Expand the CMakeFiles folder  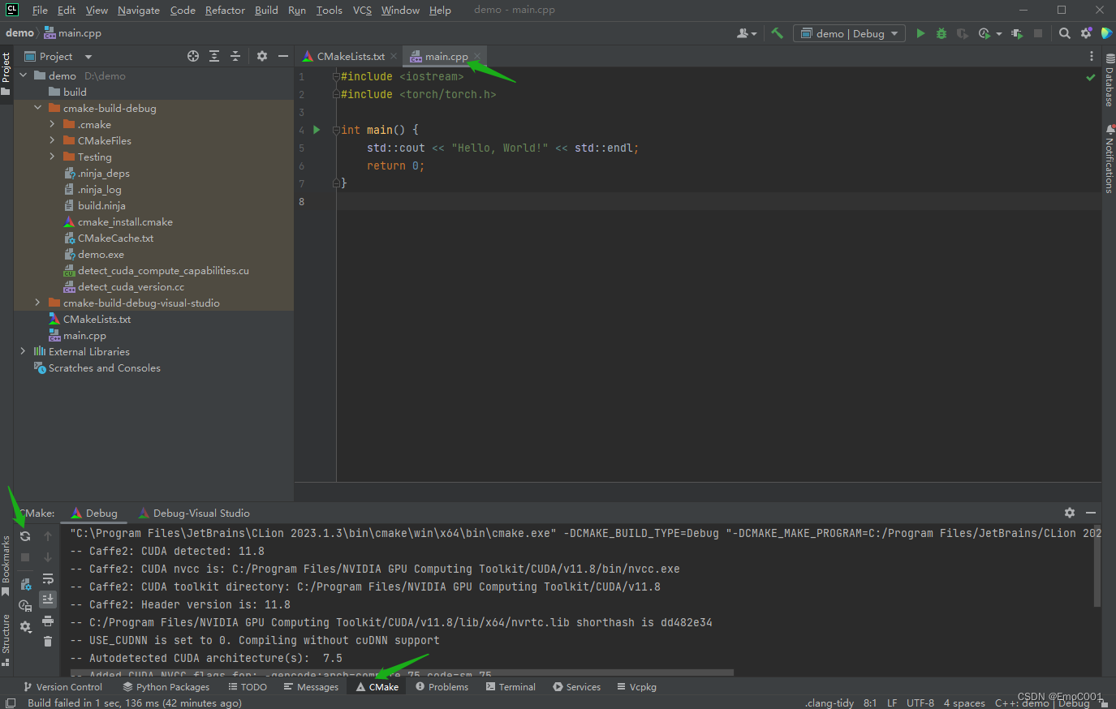(52, 140)
